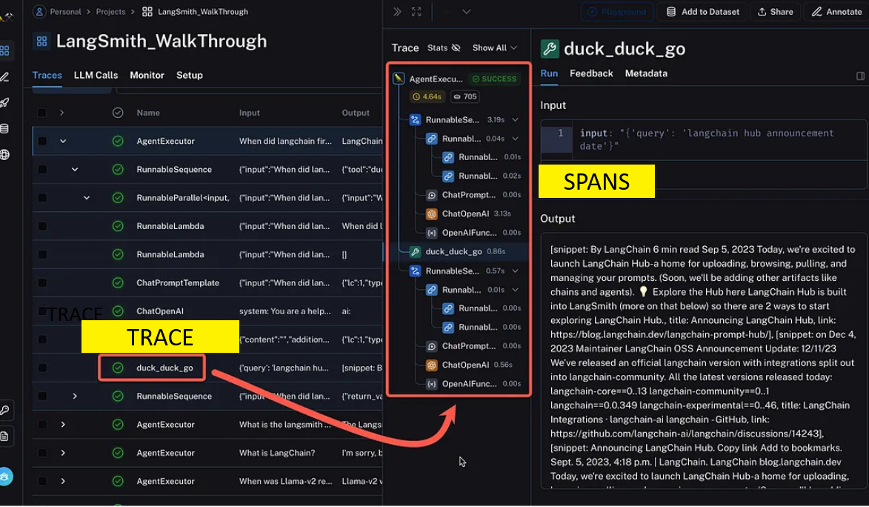This screenshot has height=507, width=869.
Task: Click the Add to Dataset button
Action: click(702, 12)
